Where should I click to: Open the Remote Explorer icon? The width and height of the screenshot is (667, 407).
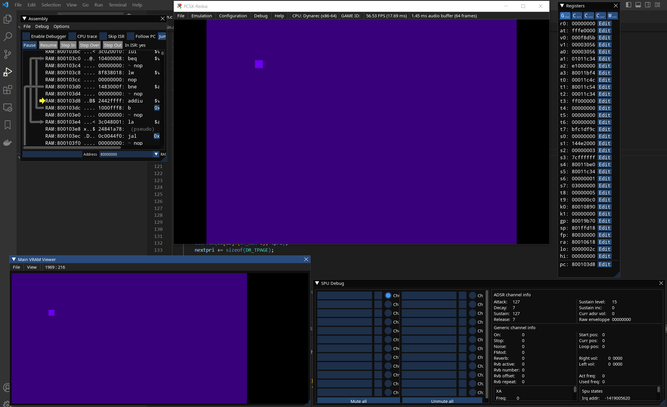tap(7, 107)
